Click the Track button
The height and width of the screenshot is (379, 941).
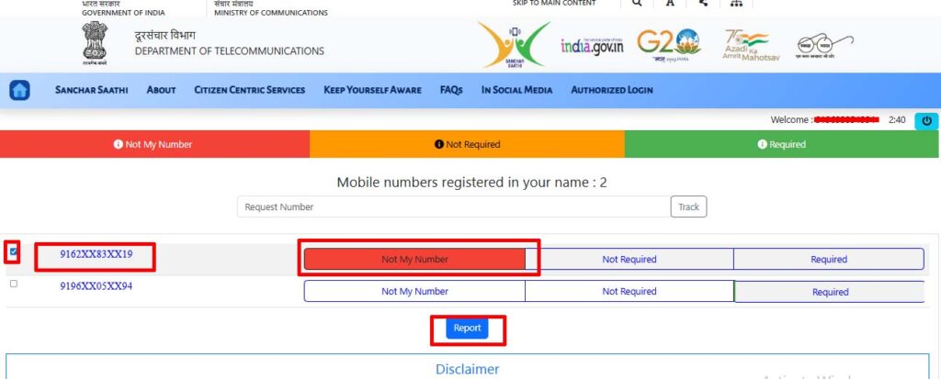688,206
